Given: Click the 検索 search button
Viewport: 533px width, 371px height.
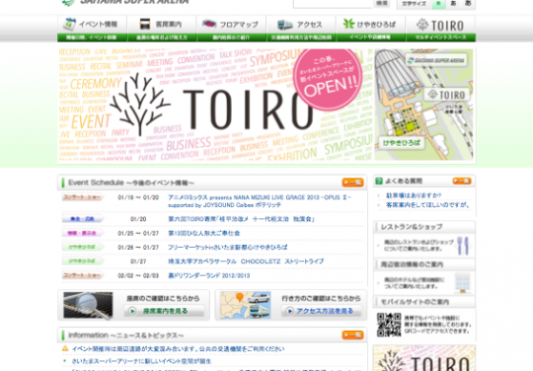Looking at the screenshot, I should coord(382,3).
